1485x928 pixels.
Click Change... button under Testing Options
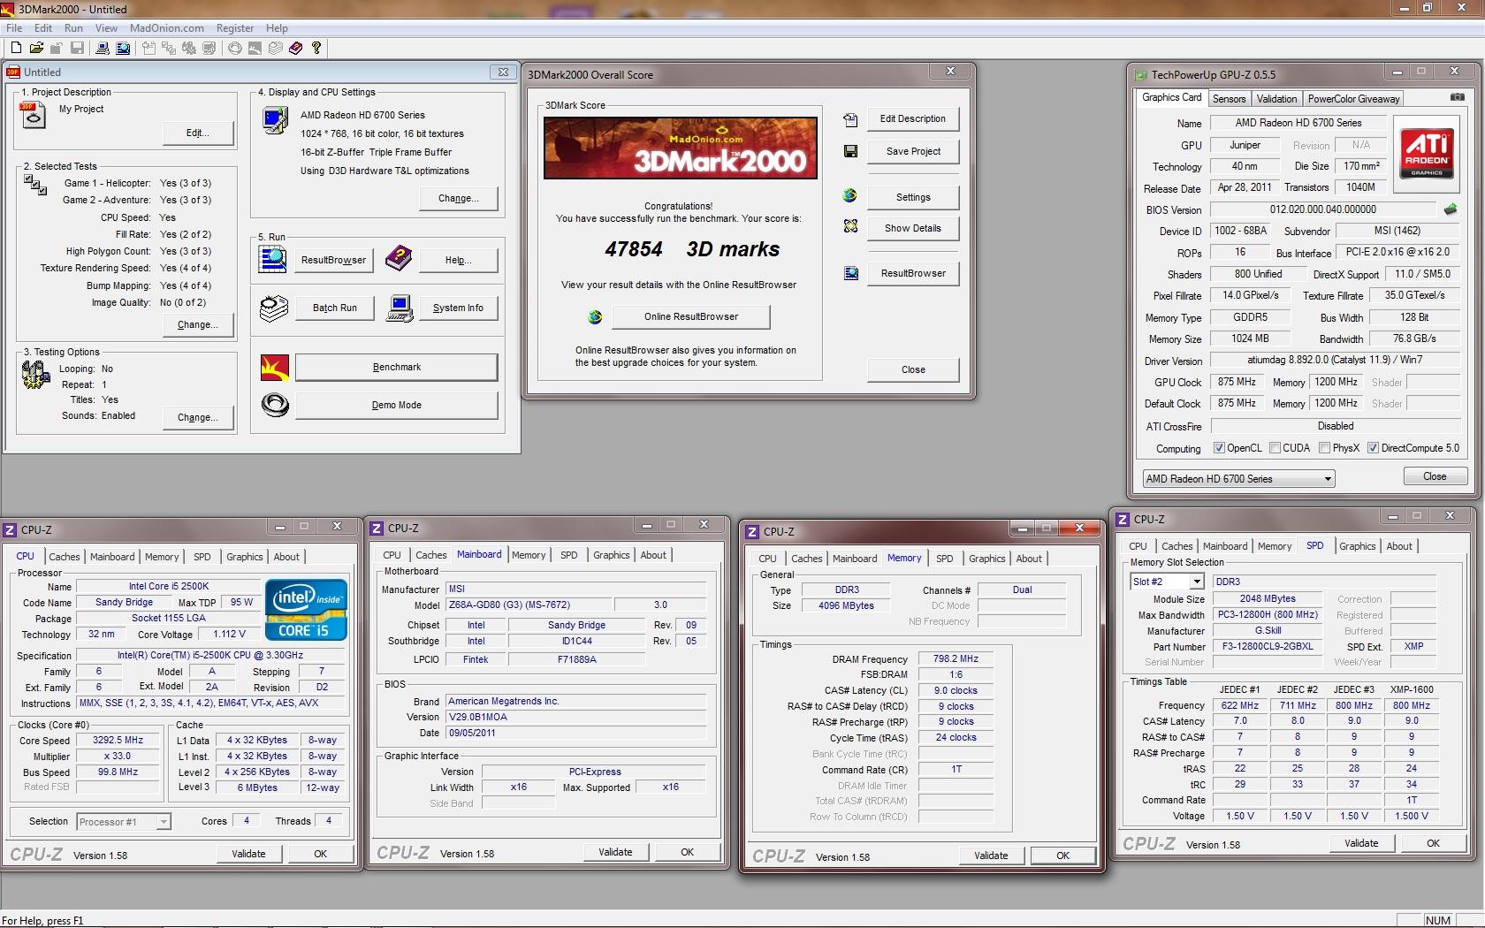point(198,417)
